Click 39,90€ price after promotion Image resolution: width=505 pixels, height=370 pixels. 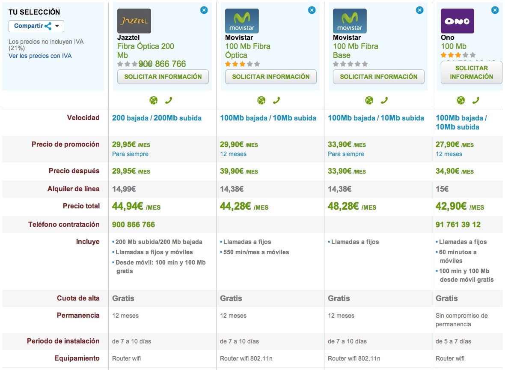[239, 171]
